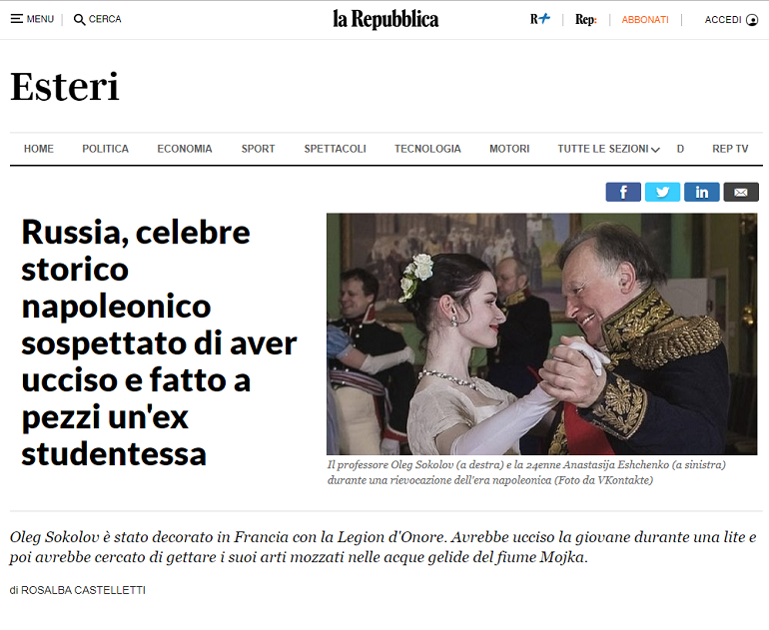The width and height of the screenshot is (769, 630).
Task: Share article via Twitter icon
Action: pyautogui.click(x=662, y=192)
